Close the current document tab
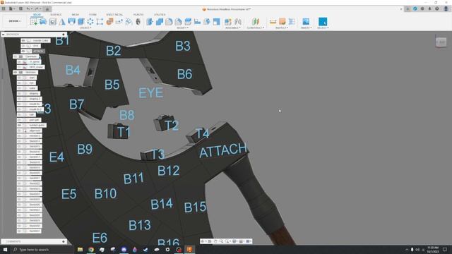Viewport: 452px width, 254px height. tap(401, 9)
